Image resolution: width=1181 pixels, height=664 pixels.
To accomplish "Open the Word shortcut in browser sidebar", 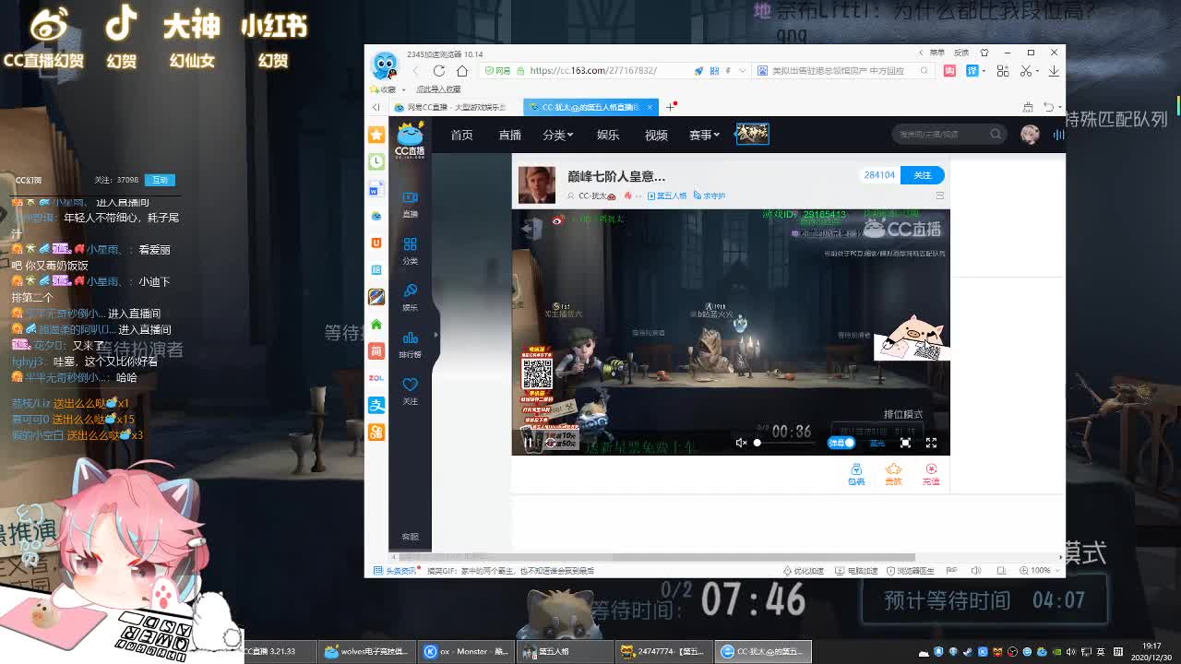I will [x=376, y=189].
